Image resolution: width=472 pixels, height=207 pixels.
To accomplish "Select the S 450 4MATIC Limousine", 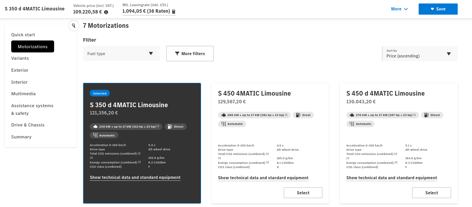I will (x=303, y=193).
